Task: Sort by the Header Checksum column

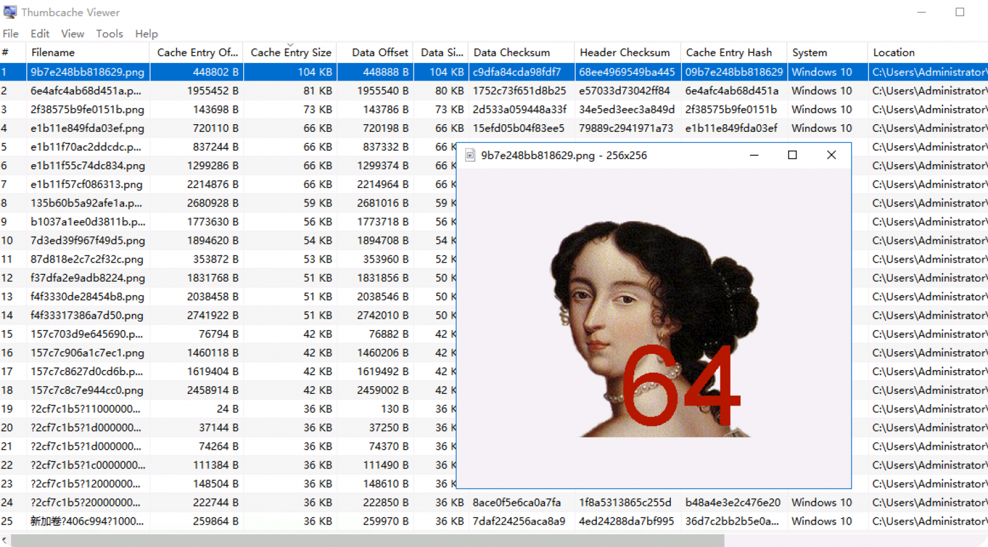Action: [x=625, y=52]
